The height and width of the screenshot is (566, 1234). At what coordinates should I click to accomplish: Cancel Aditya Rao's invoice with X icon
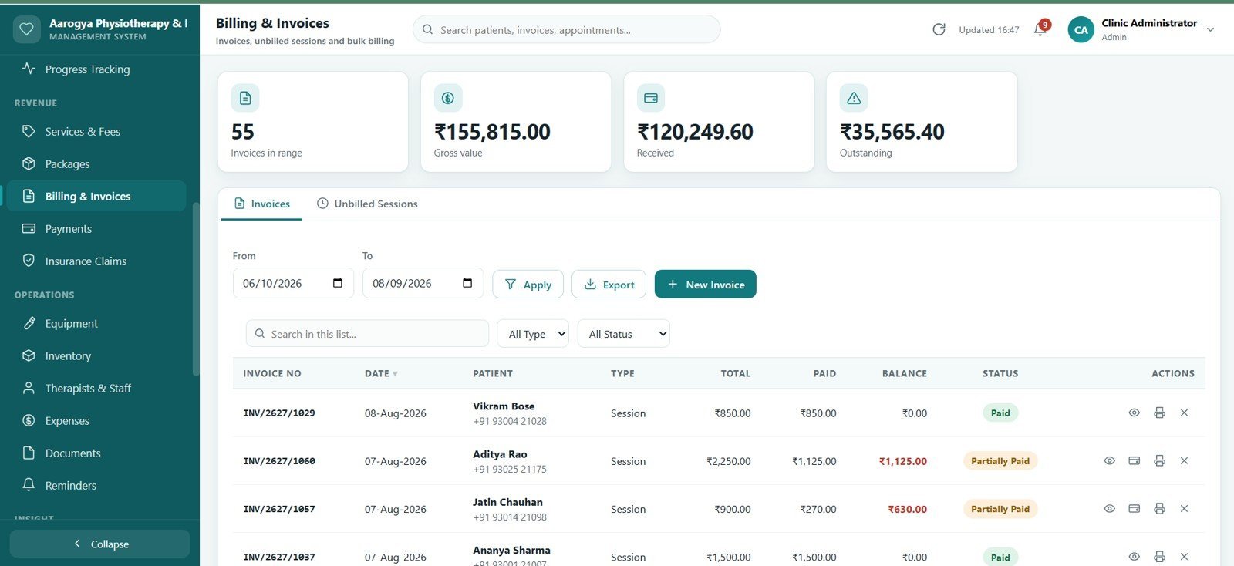click(x=1184, y=461)
